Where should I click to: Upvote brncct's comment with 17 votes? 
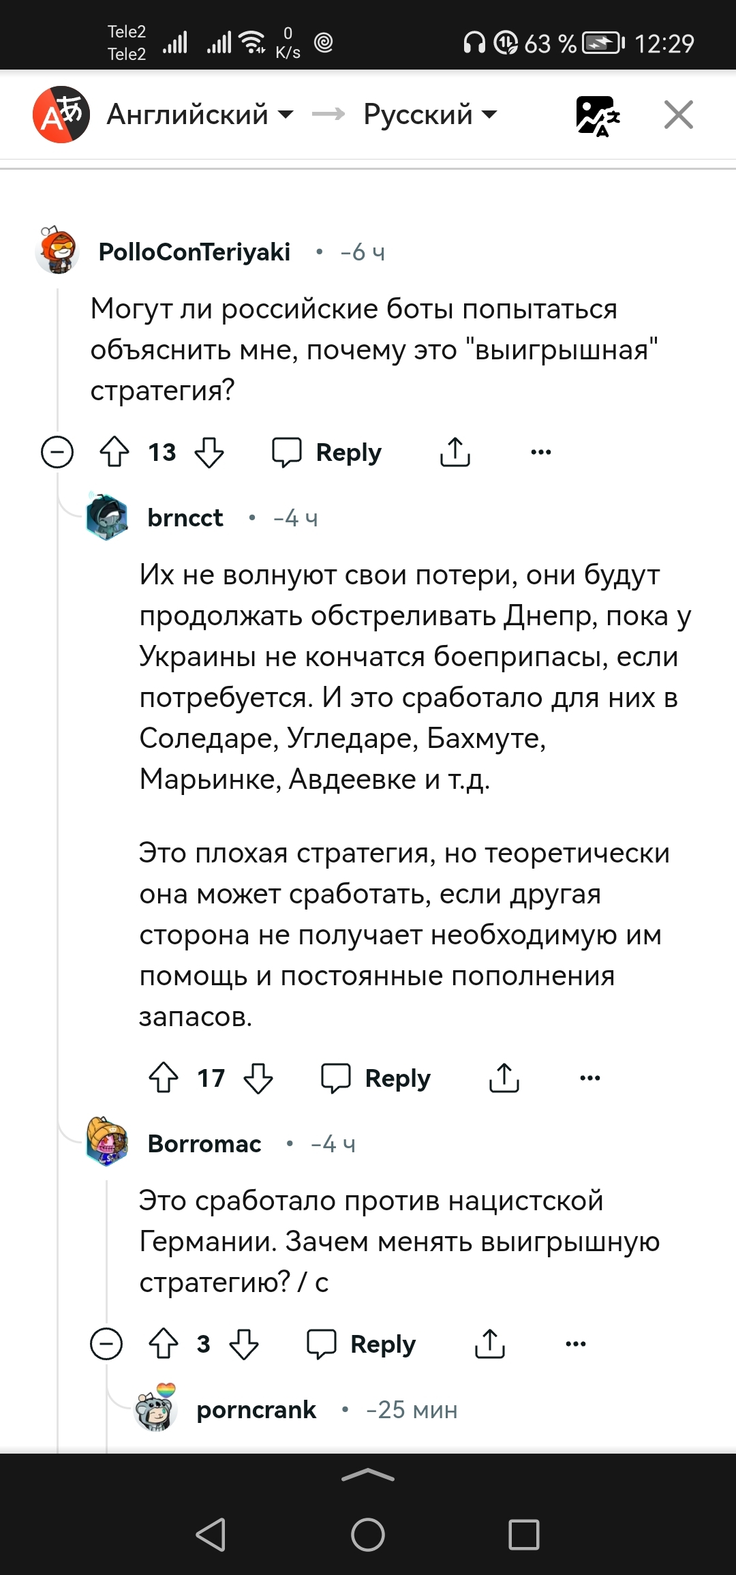[x=164, y=1078]
